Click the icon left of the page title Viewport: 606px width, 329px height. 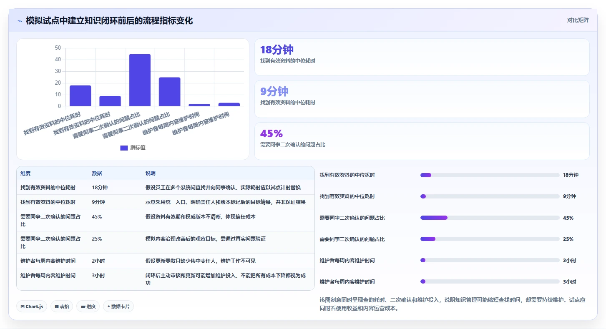coord(20,21)
